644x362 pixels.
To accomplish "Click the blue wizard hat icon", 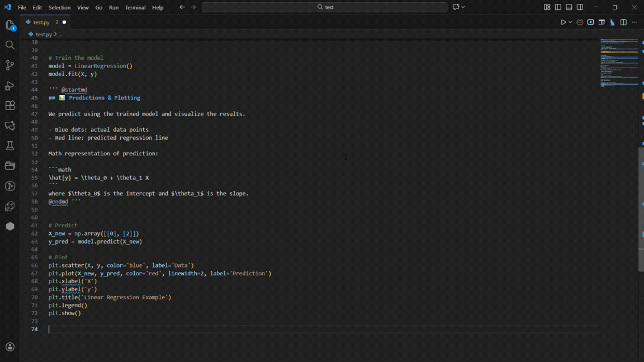I will pos(612,22).
